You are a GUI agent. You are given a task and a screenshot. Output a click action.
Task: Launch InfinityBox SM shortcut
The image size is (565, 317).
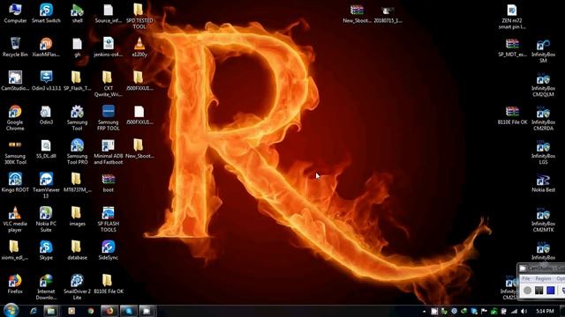click(x=543, y=50)
